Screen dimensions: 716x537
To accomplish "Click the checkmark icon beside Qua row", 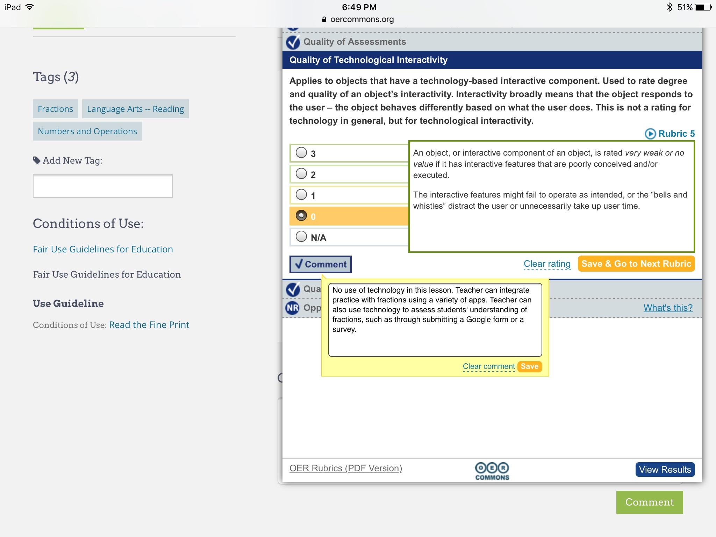I will [293, 289].
